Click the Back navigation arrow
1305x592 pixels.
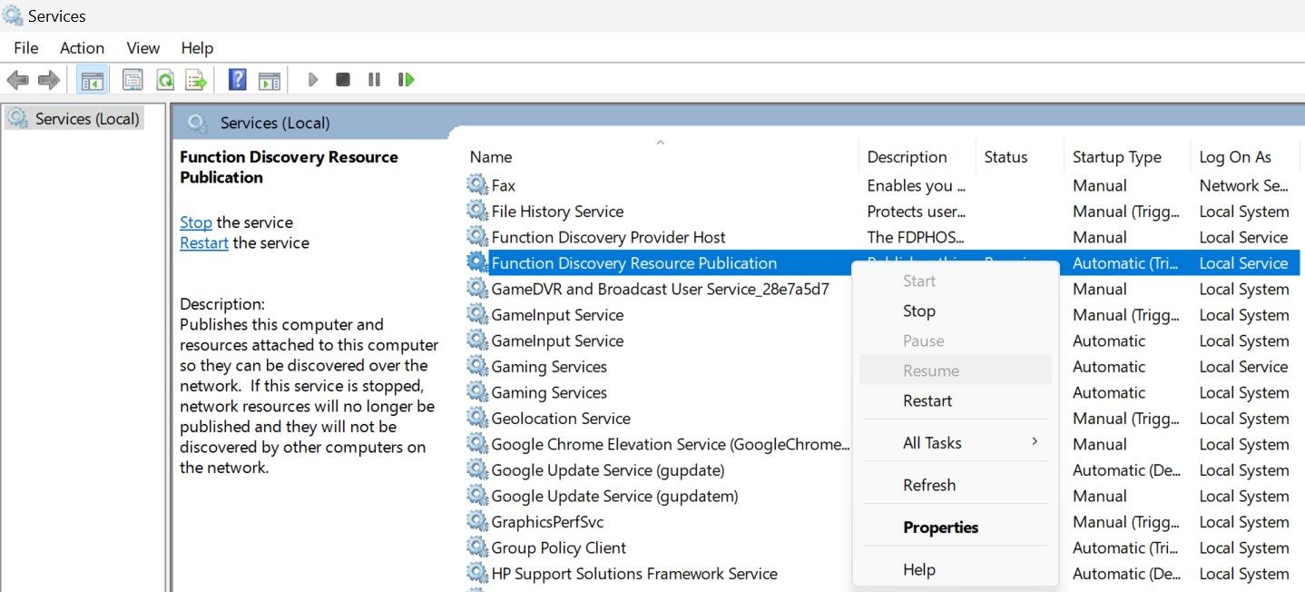(x=17, y=79)
